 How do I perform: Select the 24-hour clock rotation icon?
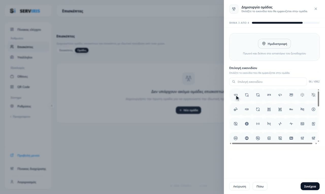tap(258, 95)
